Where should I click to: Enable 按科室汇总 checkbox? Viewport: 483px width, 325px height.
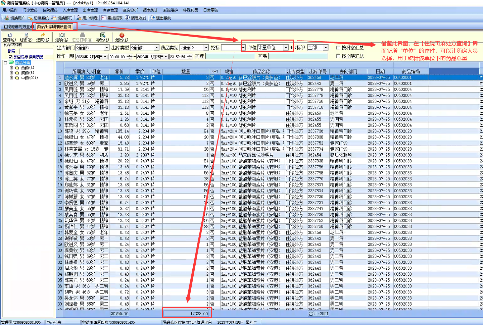(x=338, y=48)
